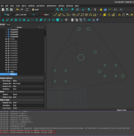The height and width of the screenshot is (136, 134).
Task: Select the Draft Point tool
Action: [x=100, y=15]
